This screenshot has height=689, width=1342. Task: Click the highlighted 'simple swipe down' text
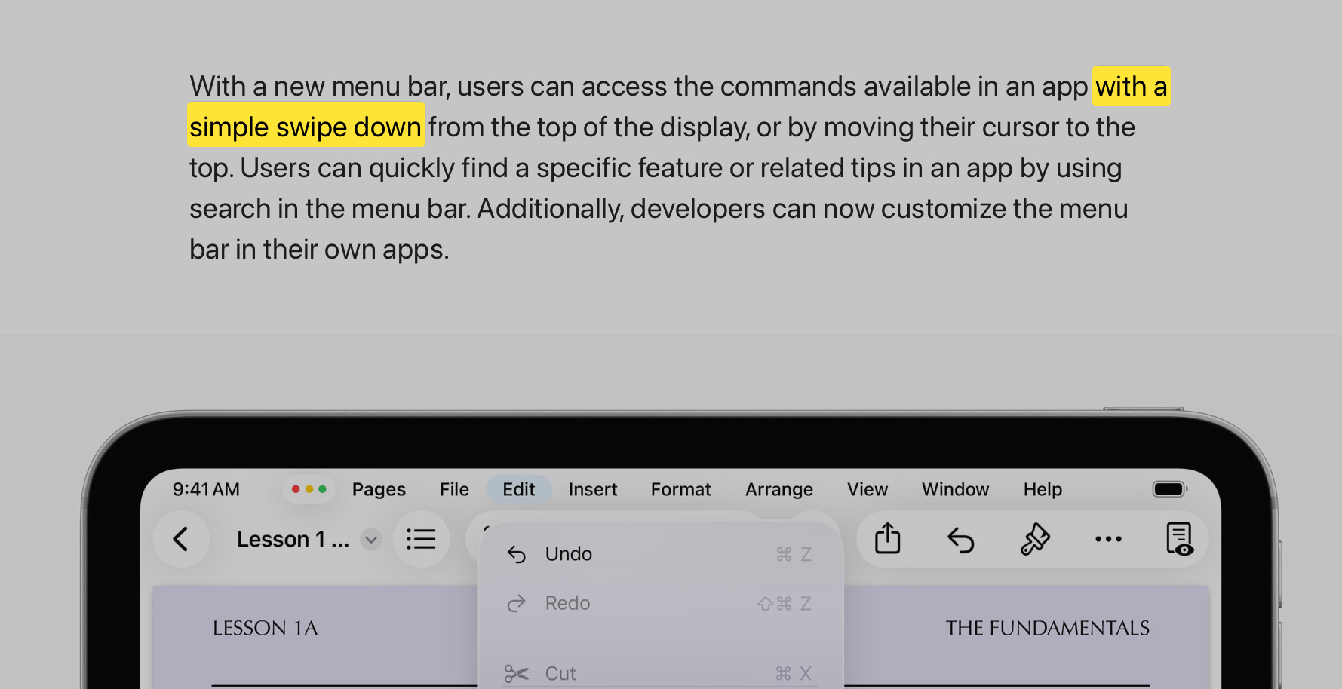click(306, 127)
